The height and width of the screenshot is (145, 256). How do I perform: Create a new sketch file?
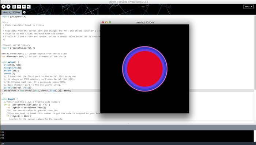pos(14,7)
